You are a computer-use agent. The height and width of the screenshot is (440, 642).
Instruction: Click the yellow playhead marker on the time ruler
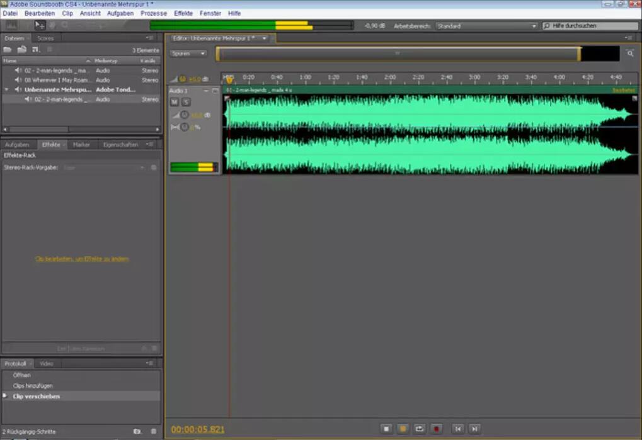tap(229, 79)
